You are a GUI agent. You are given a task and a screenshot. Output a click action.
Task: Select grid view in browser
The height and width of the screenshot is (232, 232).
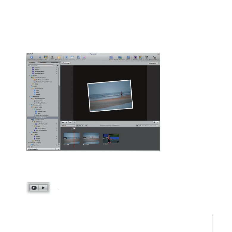pyautogui.click(x=80, y=126)
